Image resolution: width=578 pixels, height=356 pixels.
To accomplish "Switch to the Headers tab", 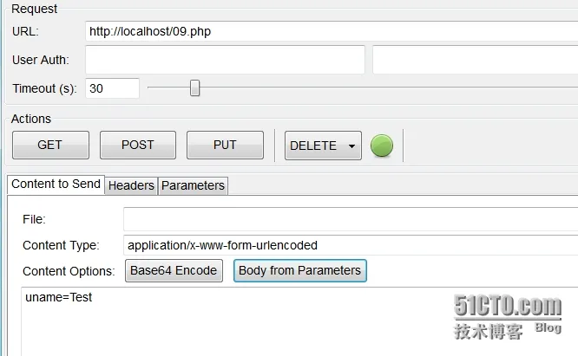I will point(132,185).
